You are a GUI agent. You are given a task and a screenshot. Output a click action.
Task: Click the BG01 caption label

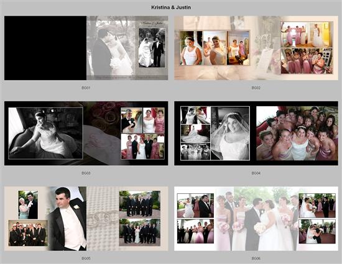86,88
